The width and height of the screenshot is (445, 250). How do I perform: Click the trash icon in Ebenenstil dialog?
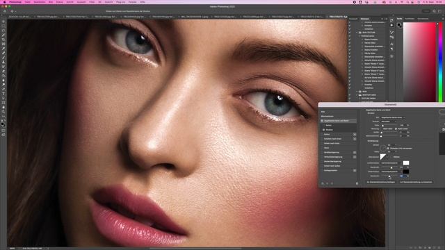tap(357, 183)
